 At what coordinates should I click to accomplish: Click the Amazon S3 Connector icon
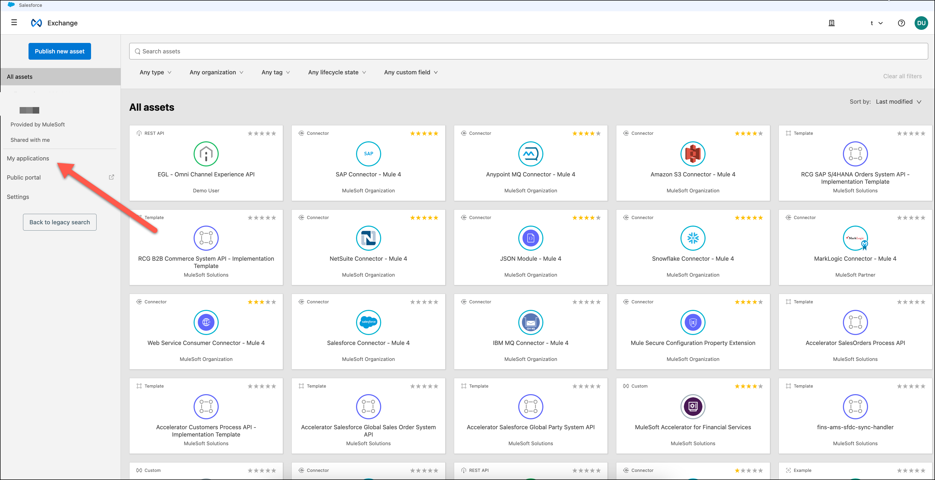pos(693,154)
